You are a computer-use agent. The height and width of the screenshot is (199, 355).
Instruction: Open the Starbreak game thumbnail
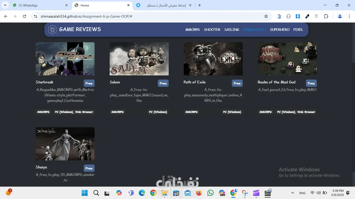tap(65, 59)
